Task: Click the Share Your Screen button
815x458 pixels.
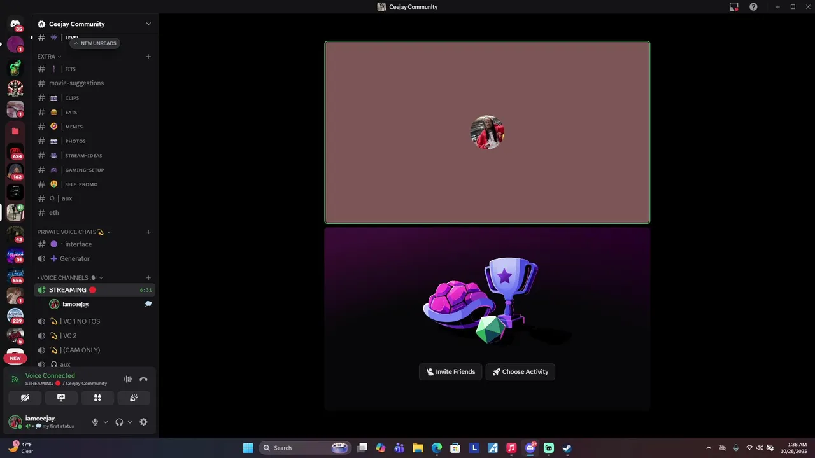Action: [61, 398]
